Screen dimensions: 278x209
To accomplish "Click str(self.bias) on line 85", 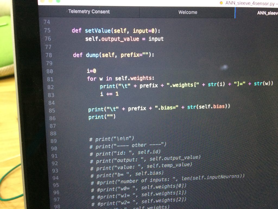I will click(209, 107).
